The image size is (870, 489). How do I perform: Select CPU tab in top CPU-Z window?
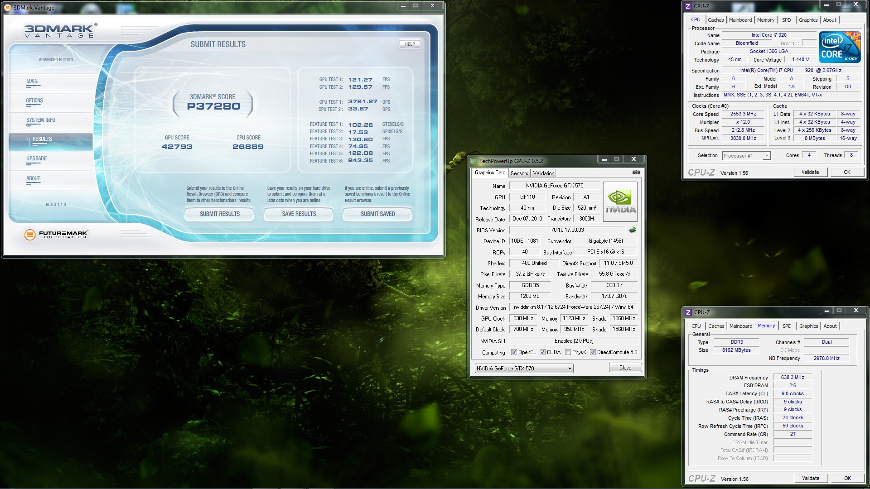click(696, 19)
